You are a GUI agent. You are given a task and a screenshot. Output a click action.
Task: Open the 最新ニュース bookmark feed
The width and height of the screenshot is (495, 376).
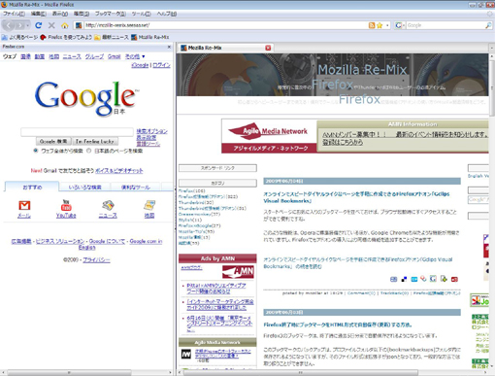click(112, 37)
